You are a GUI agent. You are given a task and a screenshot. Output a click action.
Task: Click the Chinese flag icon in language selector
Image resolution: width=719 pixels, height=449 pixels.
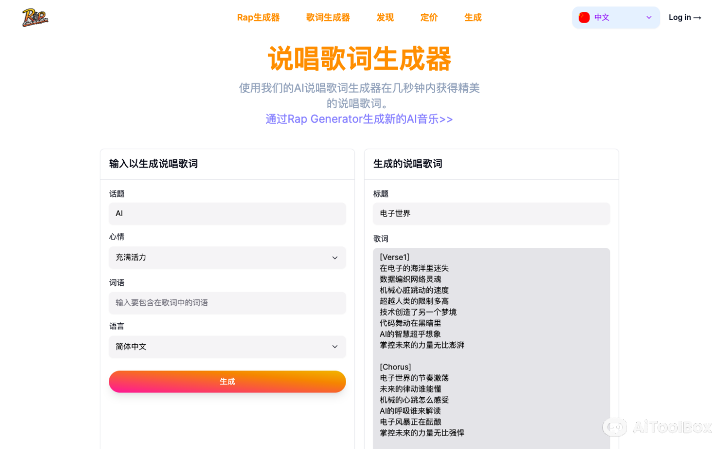click(584, 17)
